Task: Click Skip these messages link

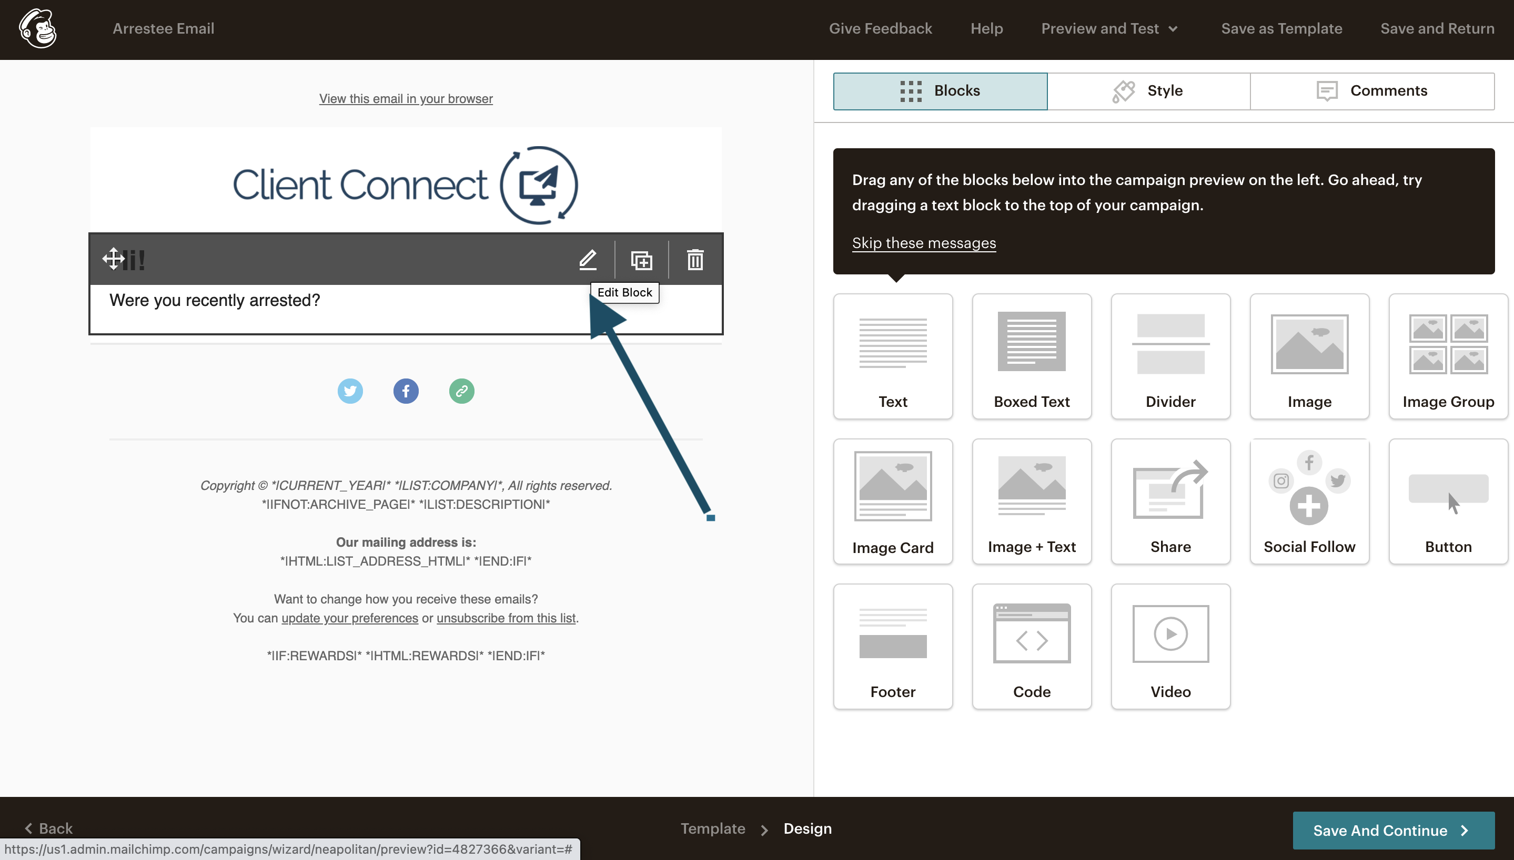Action: [924, 243]
